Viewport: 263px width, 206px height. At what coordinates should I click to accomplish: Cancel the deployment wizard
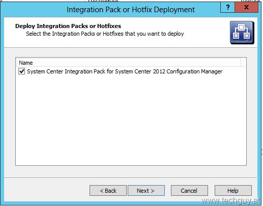tap(189, 191)
